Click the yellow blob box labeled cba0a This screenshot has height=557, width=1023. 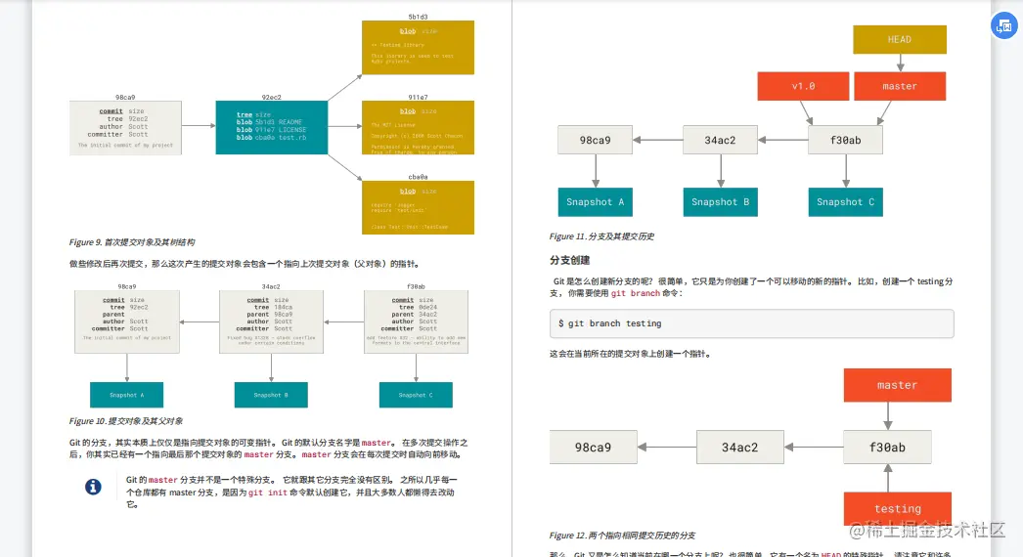419,207
